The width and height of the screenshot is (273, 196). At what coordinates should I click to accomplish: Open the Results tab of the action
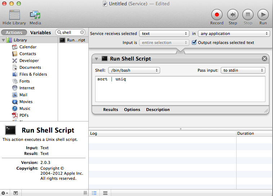click(111, 110)
